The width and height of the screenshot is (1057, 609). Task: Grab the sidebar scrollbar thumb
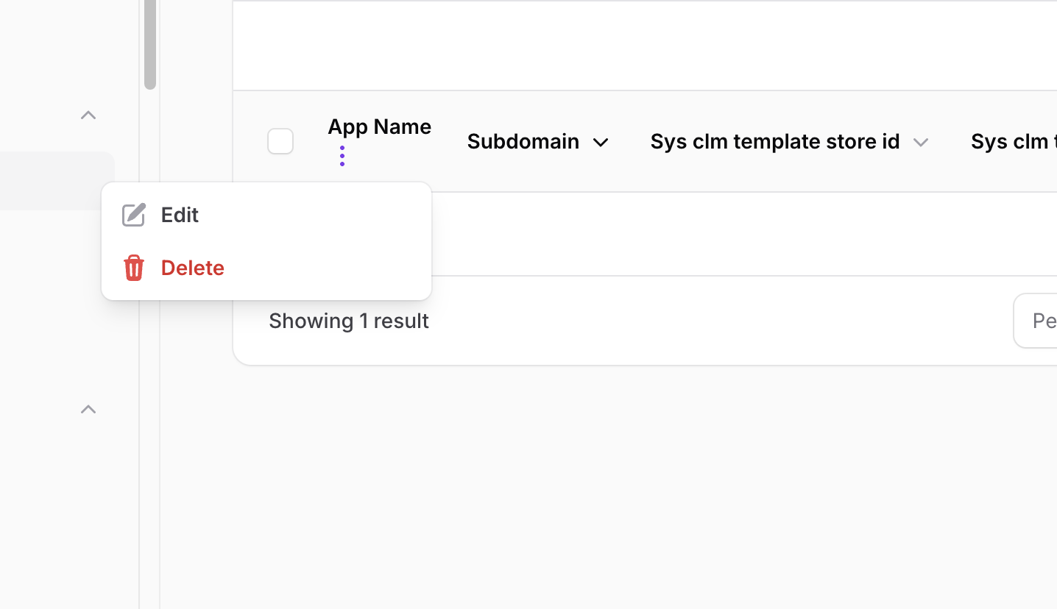(x=150, y=44)
